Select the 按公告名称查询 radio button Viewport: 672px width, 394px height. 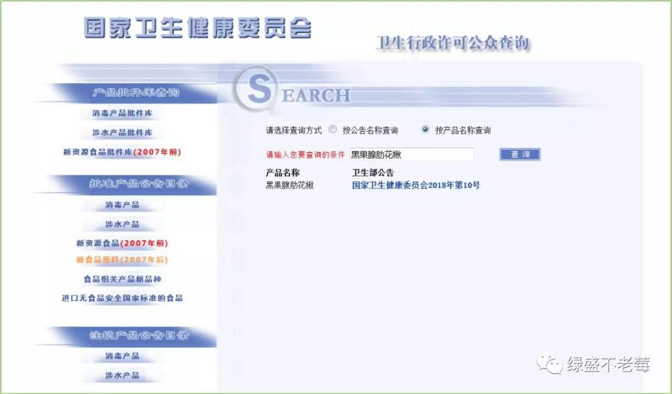pyautogui.click(x=333, y=129)
